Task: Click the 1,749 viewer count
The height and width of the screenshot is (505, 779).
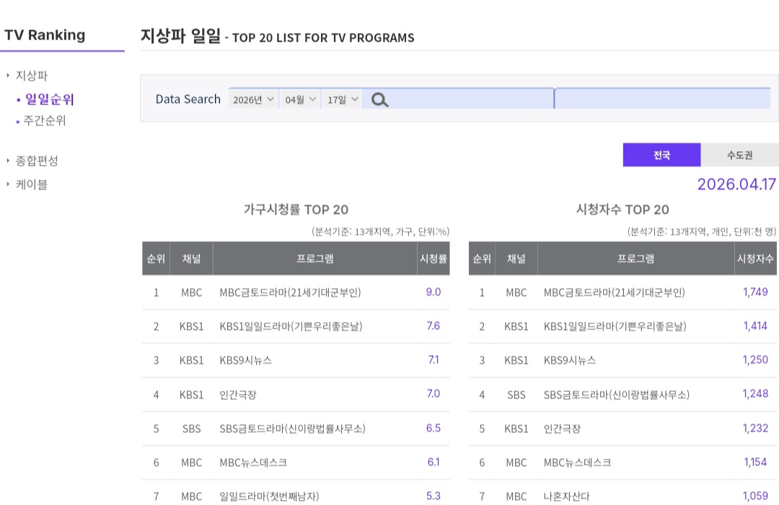Action: (755, 292)
